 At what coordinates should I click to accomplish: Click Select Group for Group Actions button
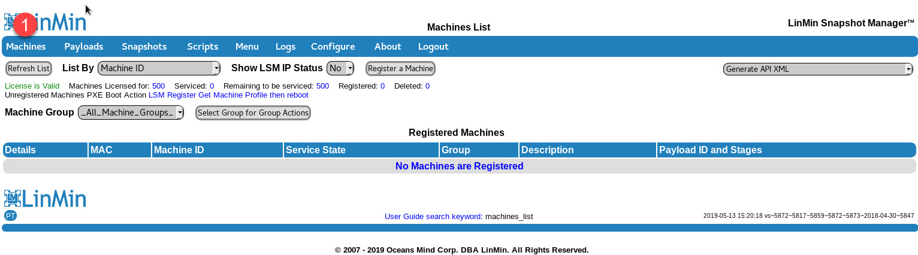[253, 113]
